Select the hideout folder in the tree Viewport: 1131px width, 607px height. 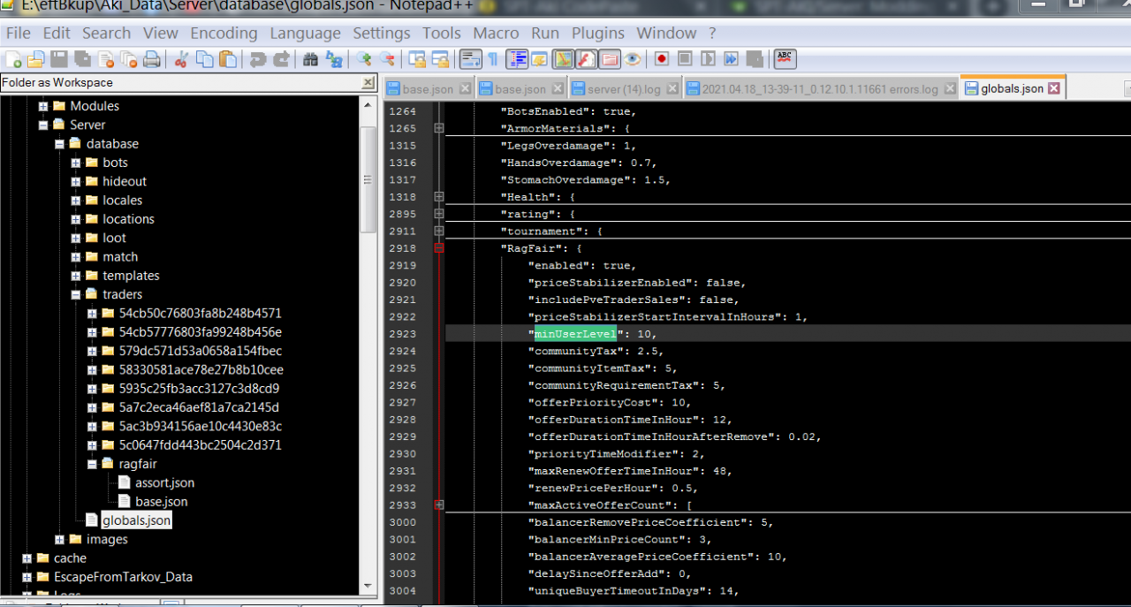(x=125, y=182)
